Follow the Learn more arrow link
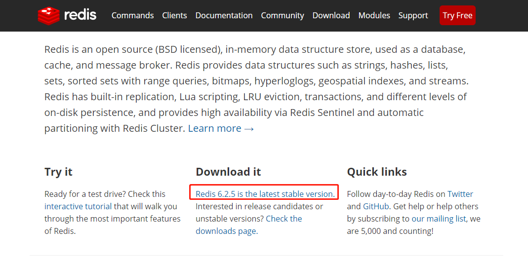Screen dimensions: 528x265 pyautogui.click(x=221, y=128)
